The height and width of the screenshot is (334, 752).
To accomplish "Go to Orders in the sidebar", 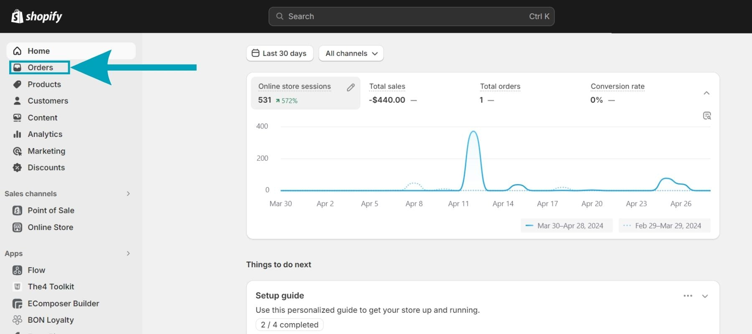I will [40, 68].
